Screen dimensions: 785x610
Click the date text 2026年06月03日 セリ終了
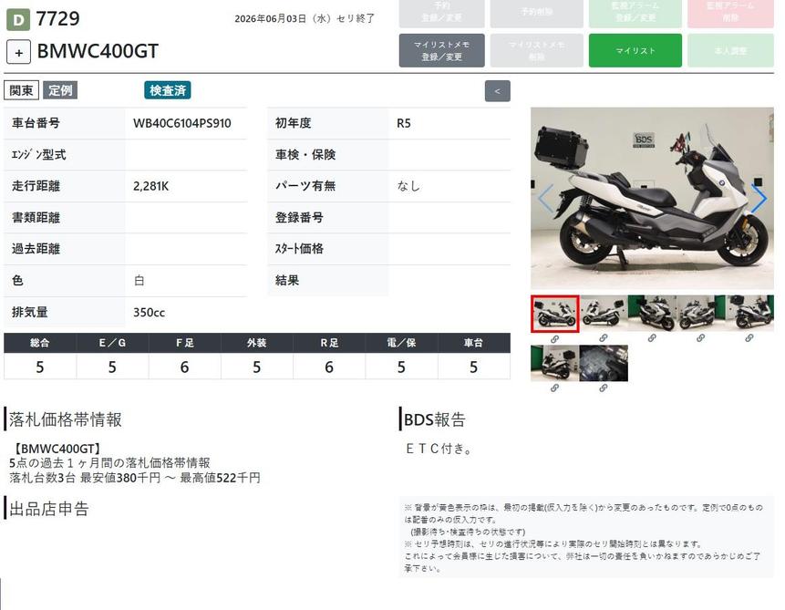305,18
